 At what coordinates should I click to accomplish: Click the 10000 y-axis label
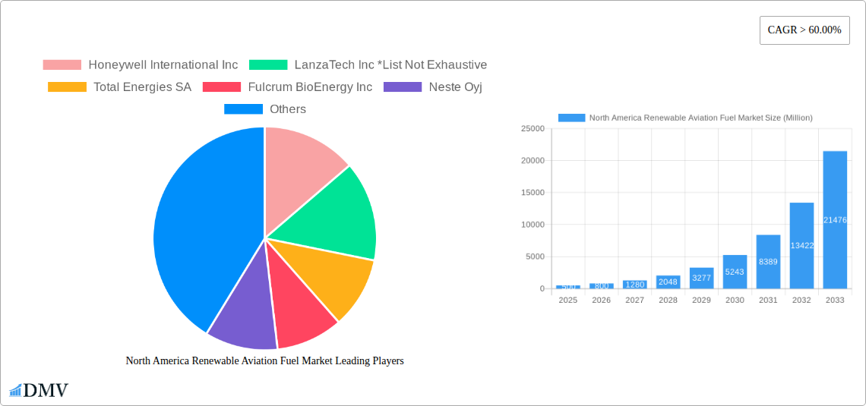pos(533,225)
